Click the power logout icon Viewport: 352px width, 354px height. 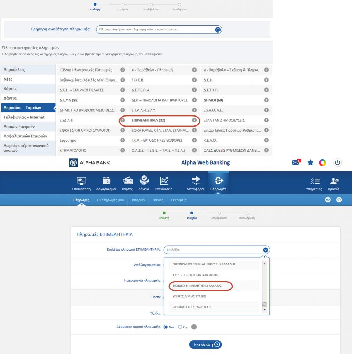pyautogui.click(x=337, y=162)
